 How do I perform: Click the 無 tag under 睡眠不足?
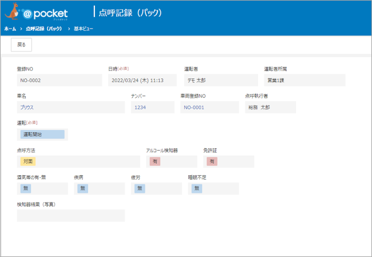197,188
